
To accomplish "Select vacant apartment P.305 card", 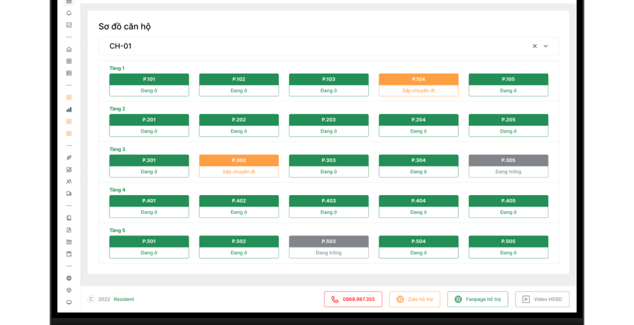I will [508, 166].
